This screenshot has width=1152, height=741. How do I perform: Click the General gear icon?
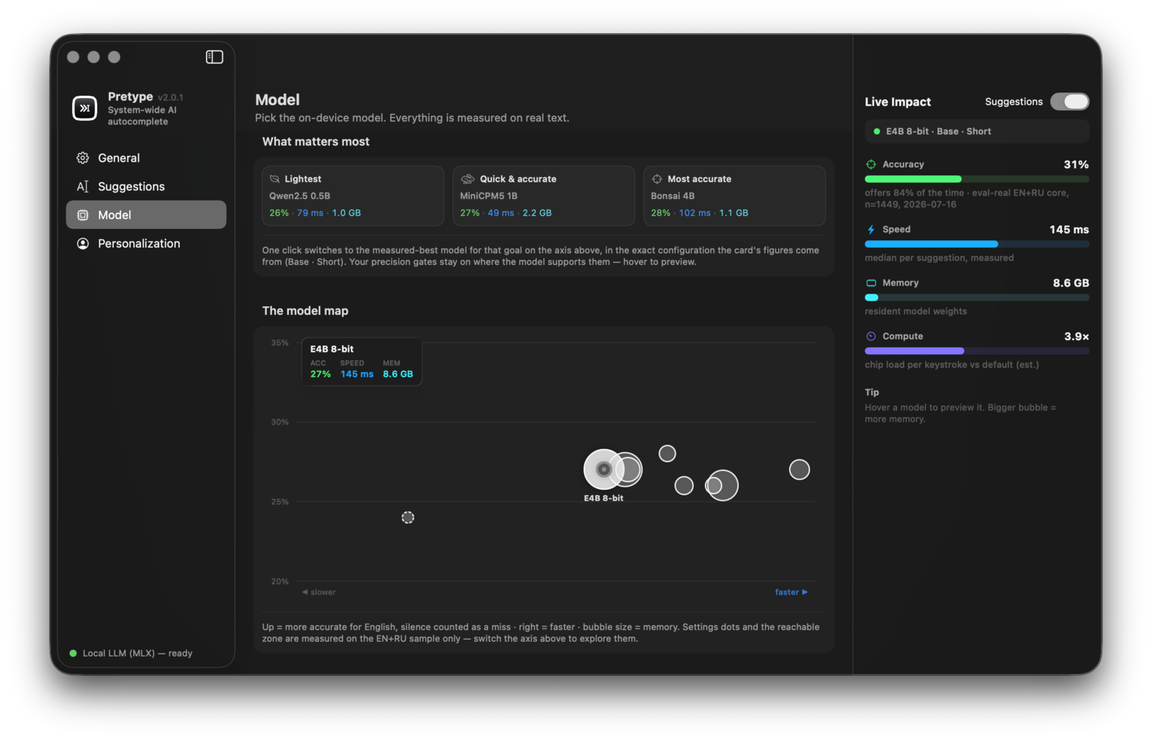pyautogui.click(x=83, y=158)
